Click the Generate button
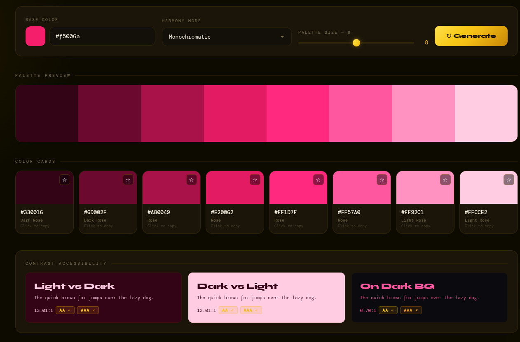Viewport: 520px width, 342px height. [471, 36]
